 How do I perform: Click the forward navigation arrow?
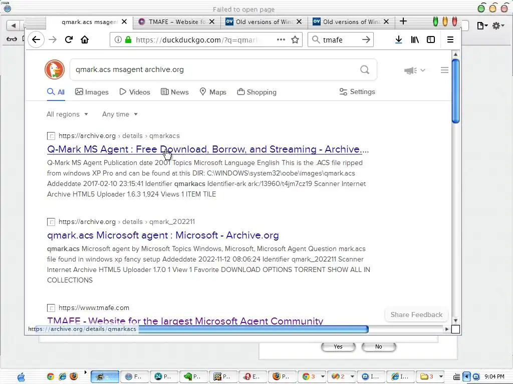pyautogui.click(x=53, y=40)
